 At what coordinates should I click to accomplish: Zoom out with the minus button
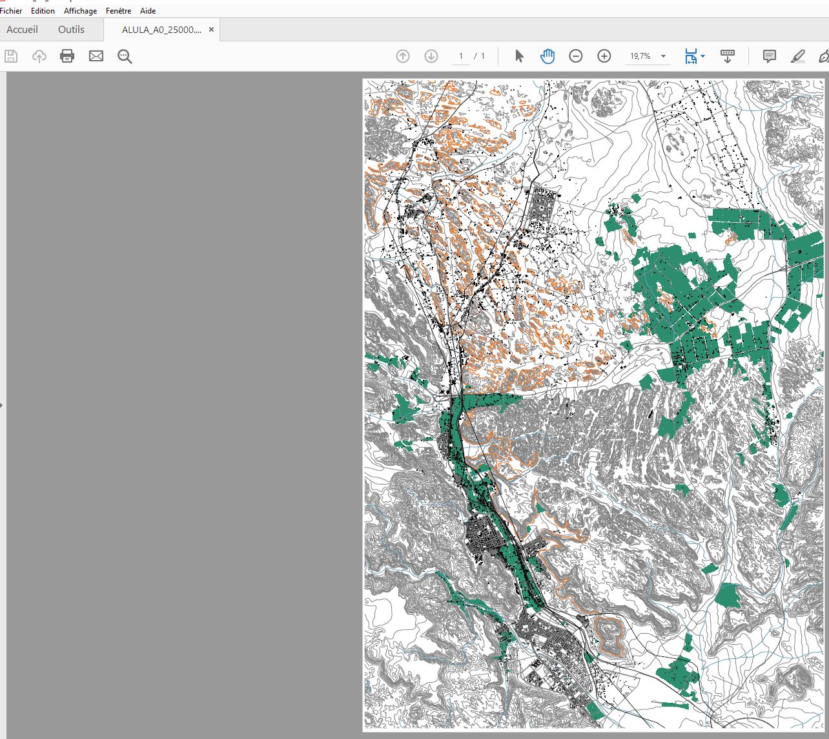pos(576,56)
